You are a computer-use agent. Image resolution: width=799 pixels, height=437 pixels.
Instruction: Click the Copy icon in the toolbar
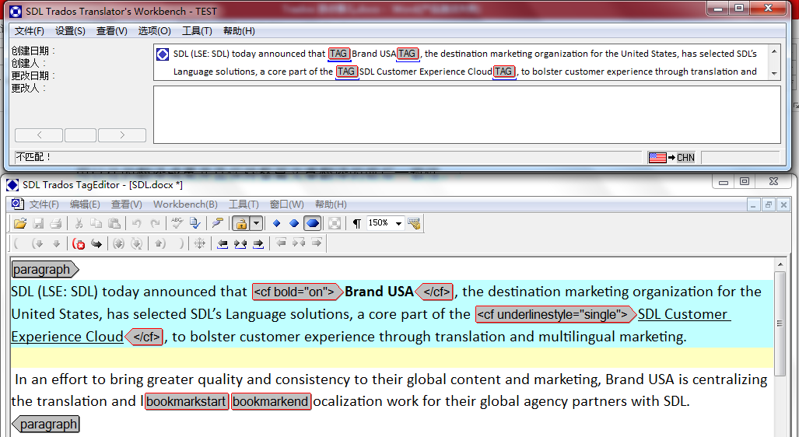tap(96, 223)
